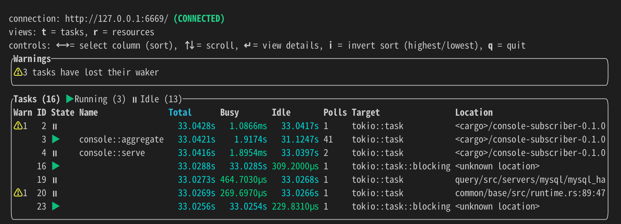Click the idle state icon of task 19
Screen dimensions: 621x224
pyautogui.click(x=55, y=180)
